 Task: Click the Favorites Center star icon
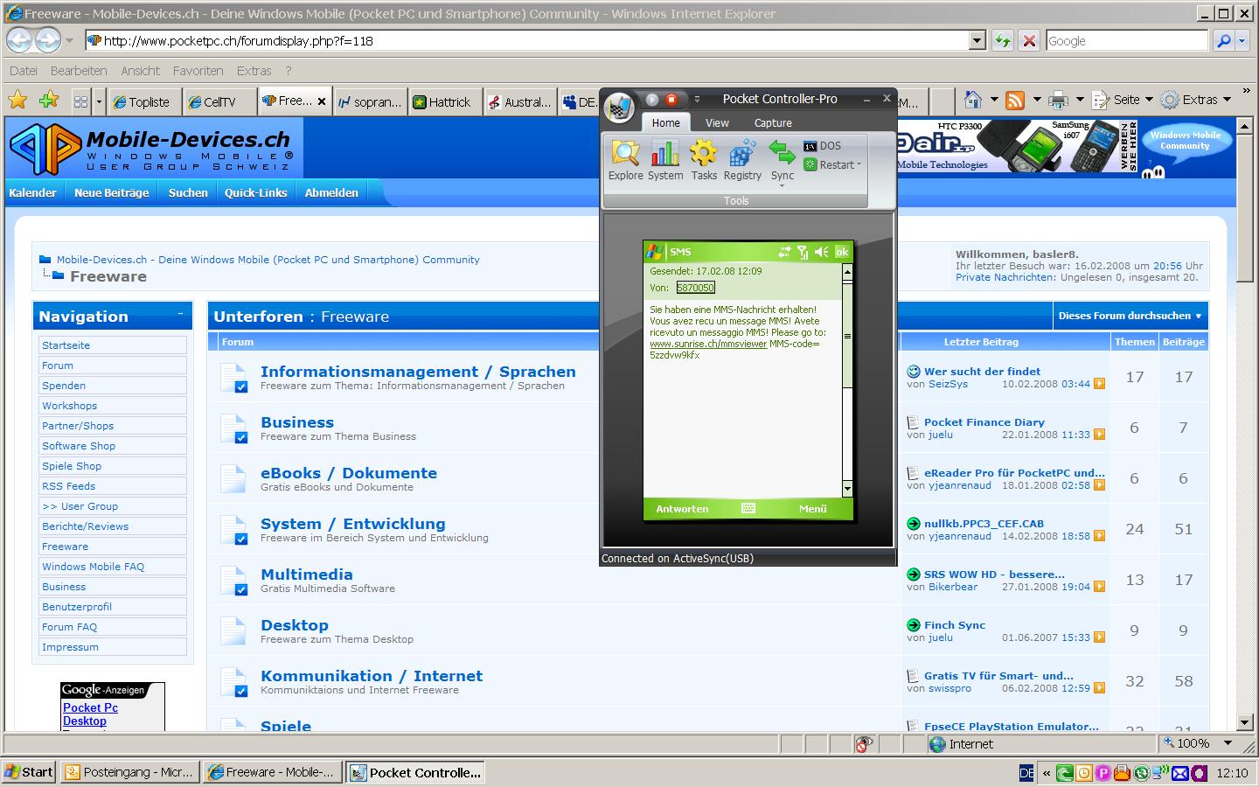(17, 101)
